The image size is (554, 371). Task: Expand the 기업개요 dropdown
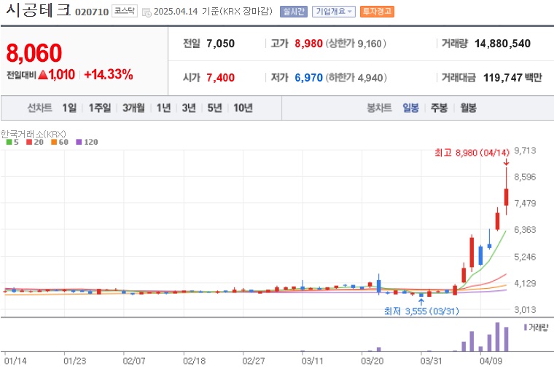point(334,12)
